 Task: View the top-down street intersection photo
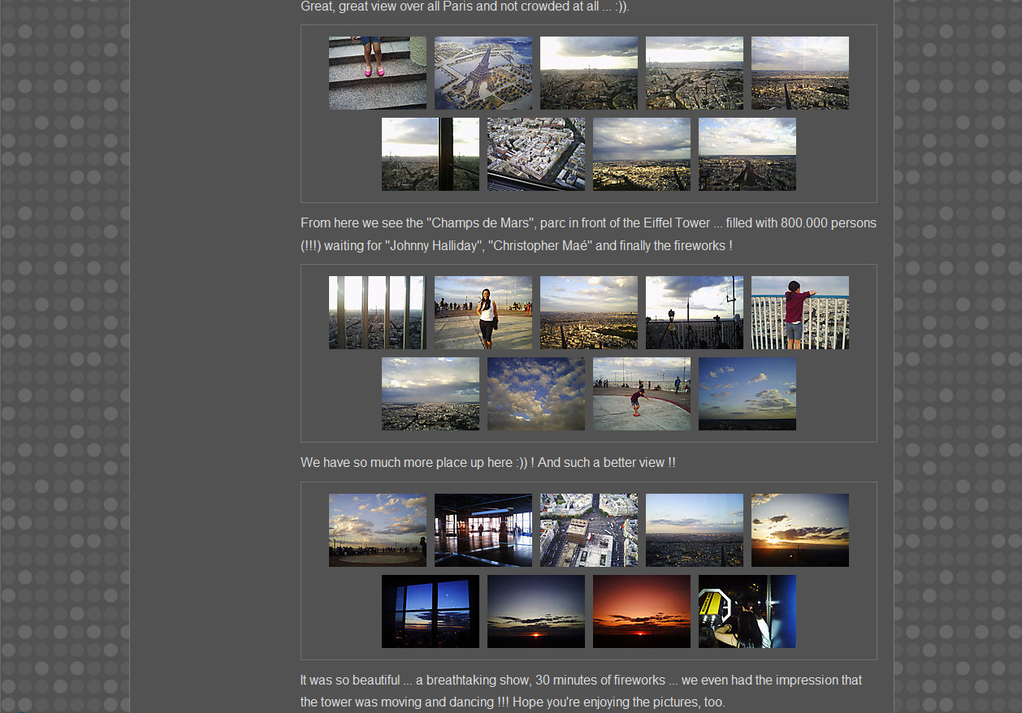[588, 530]
